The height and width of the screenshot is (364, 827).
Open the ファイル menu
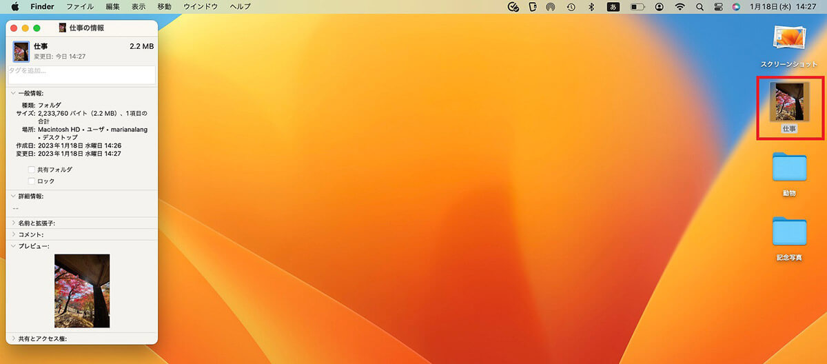[80, 6]
